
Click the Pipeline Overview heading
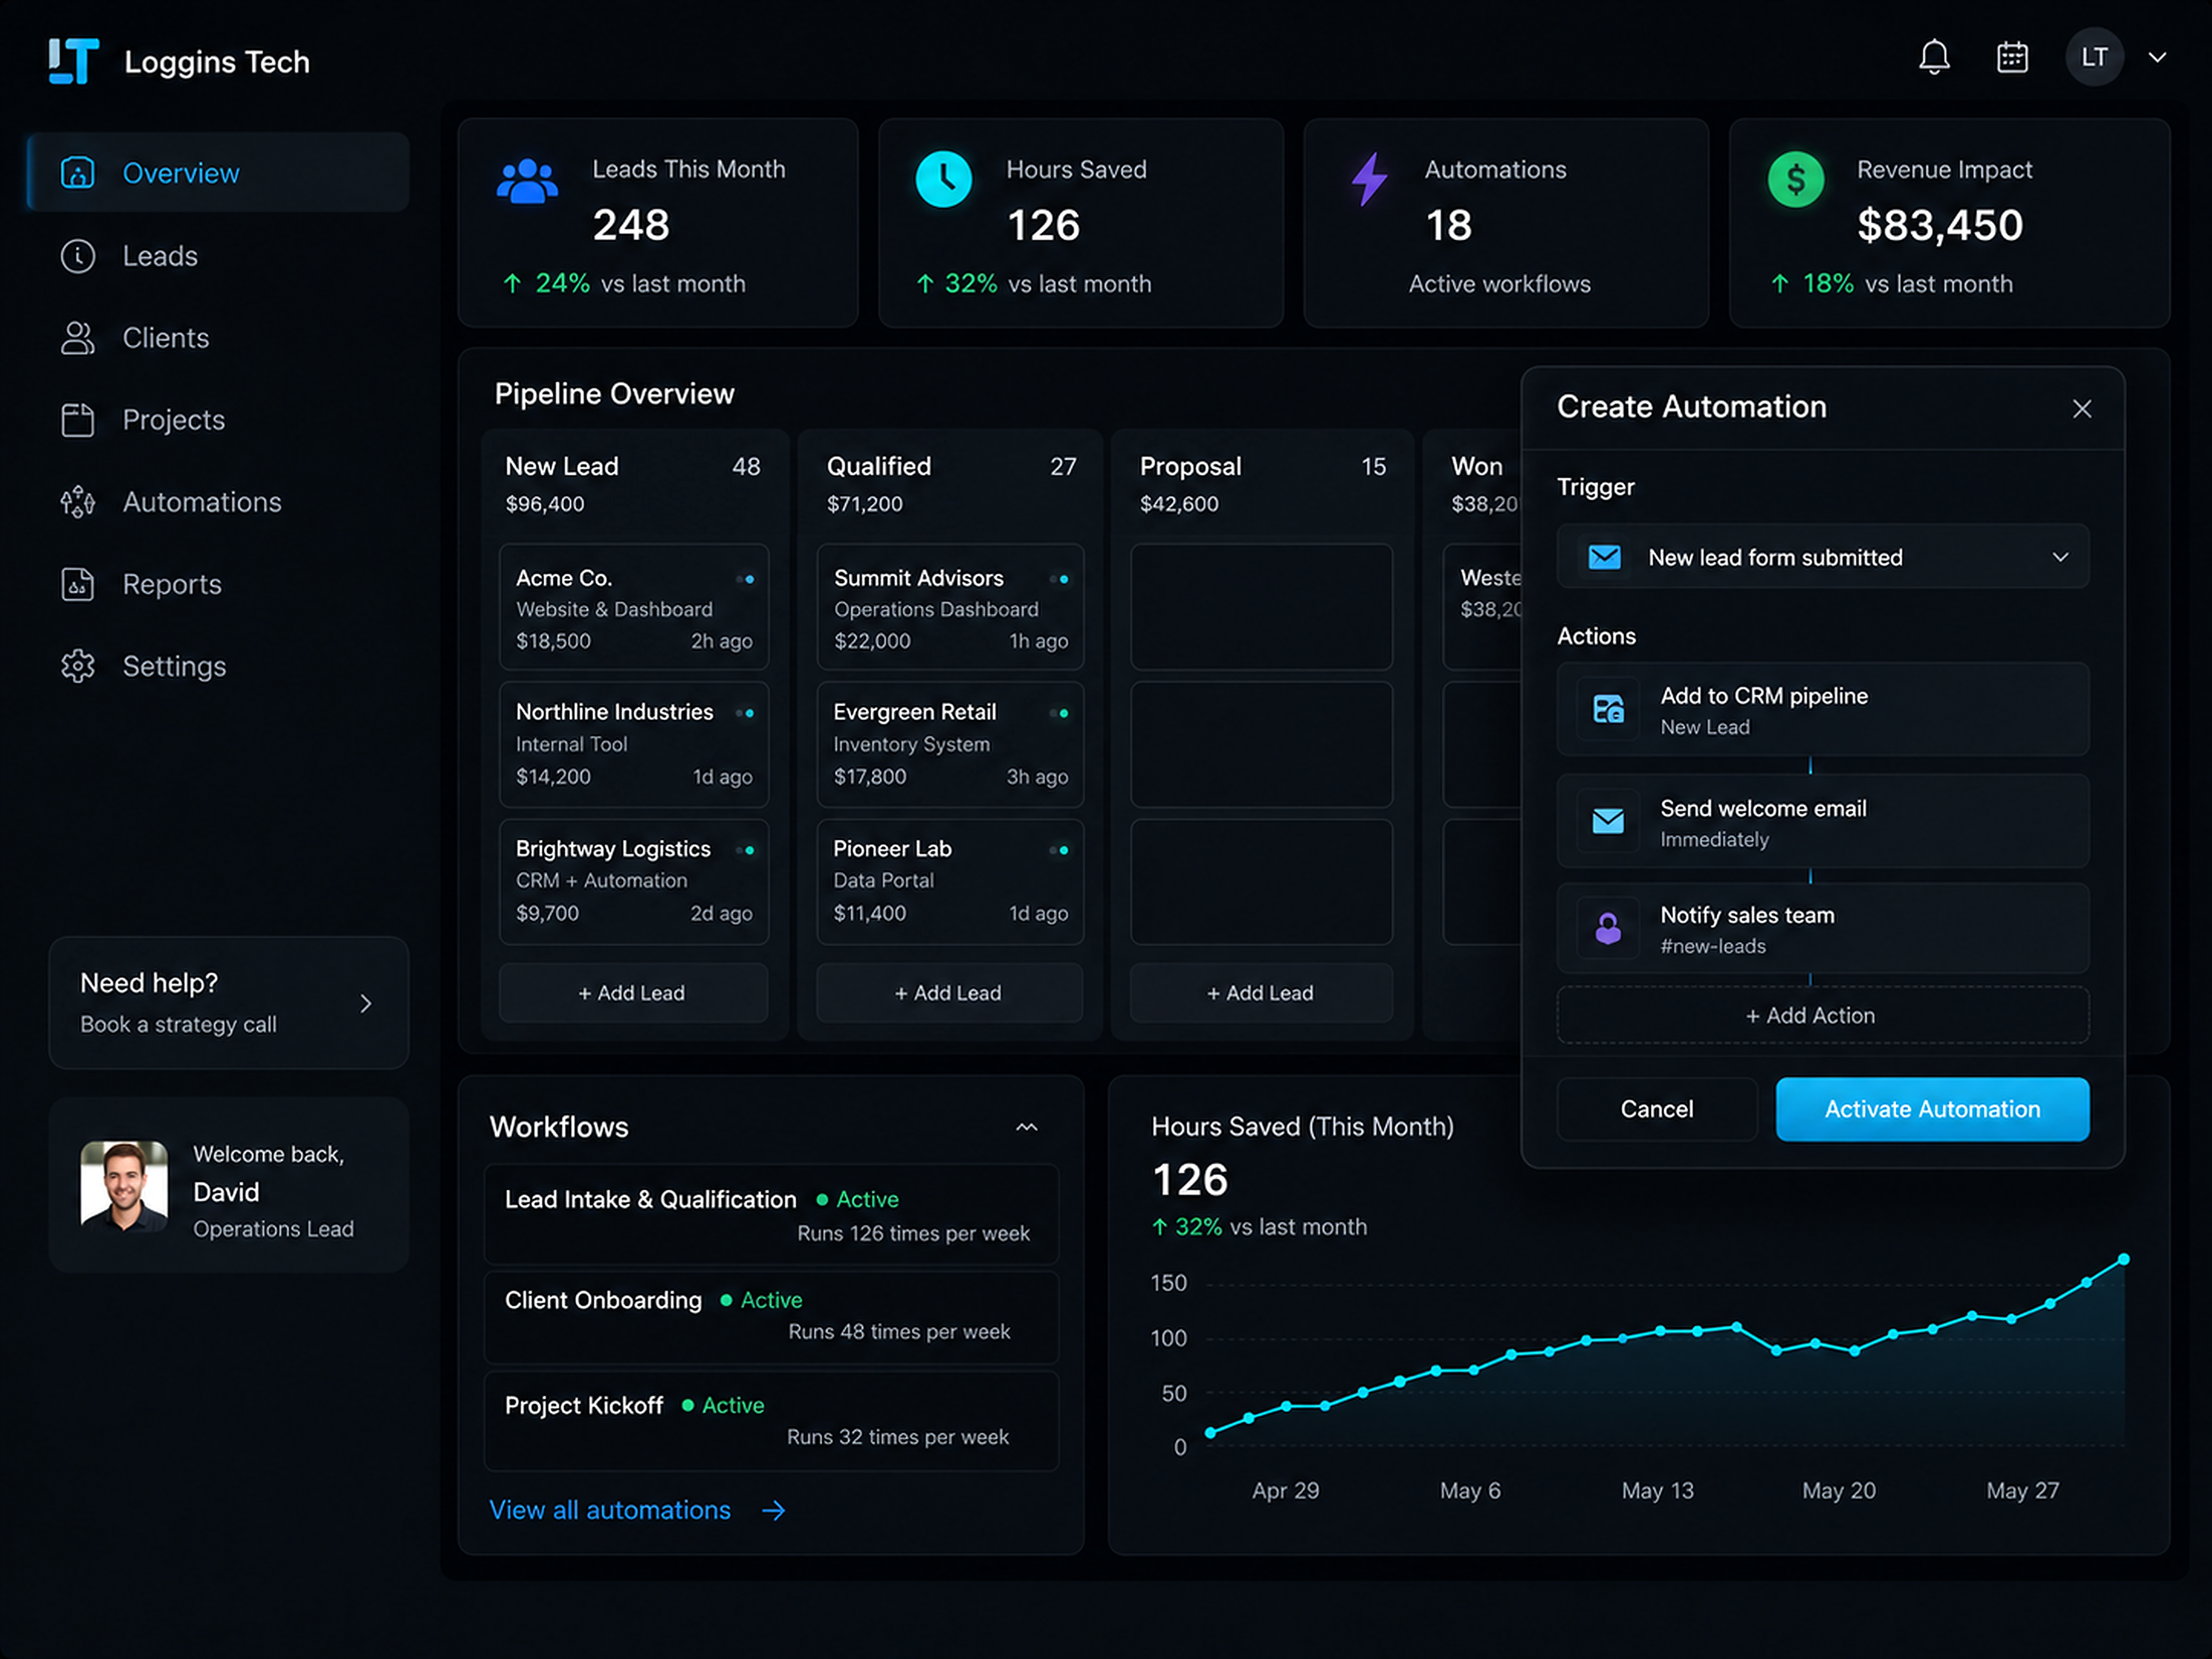[x=614, y=394]
